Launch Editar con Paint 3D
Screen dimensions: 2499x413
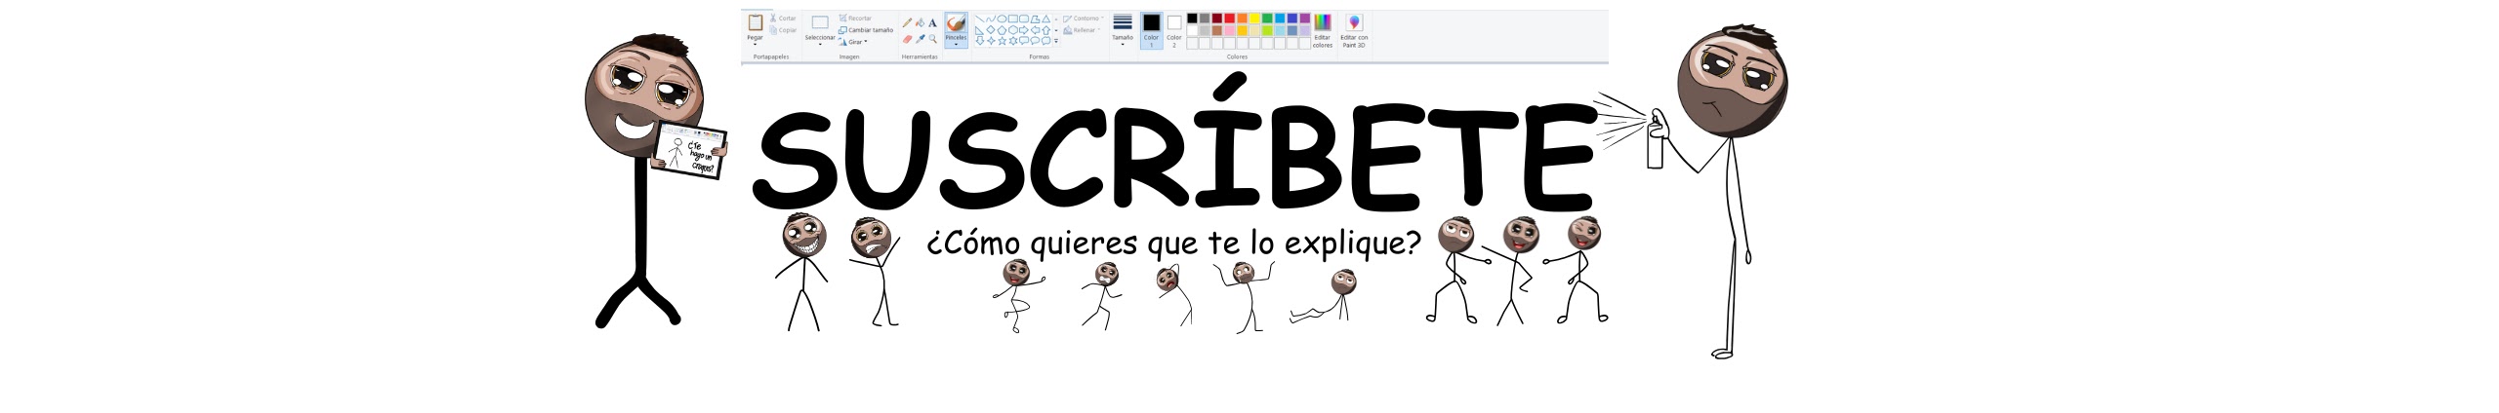pos(1354,29)
